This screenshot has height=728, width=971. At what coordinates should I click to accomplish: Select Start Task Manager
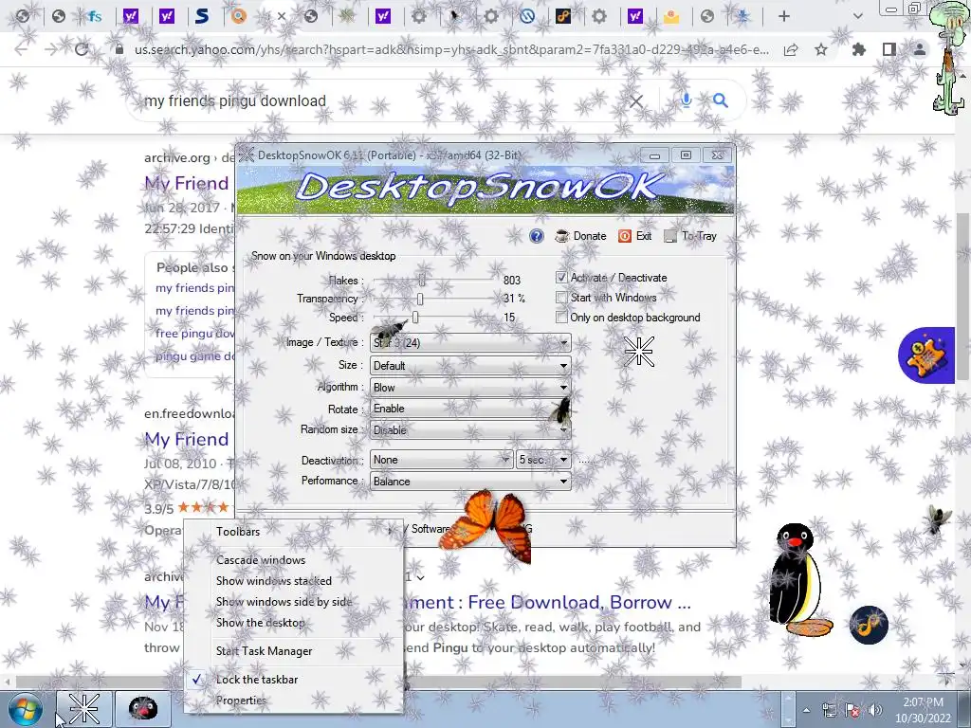[x=294, y=650]
